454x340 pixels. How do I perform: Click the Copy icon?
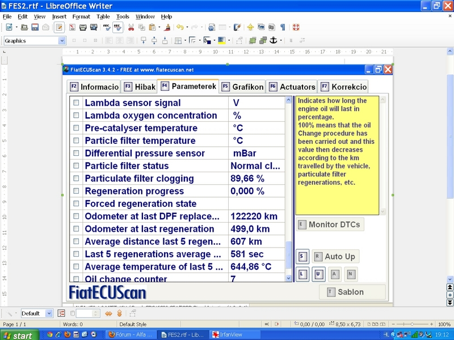click(x=141, y=27)
